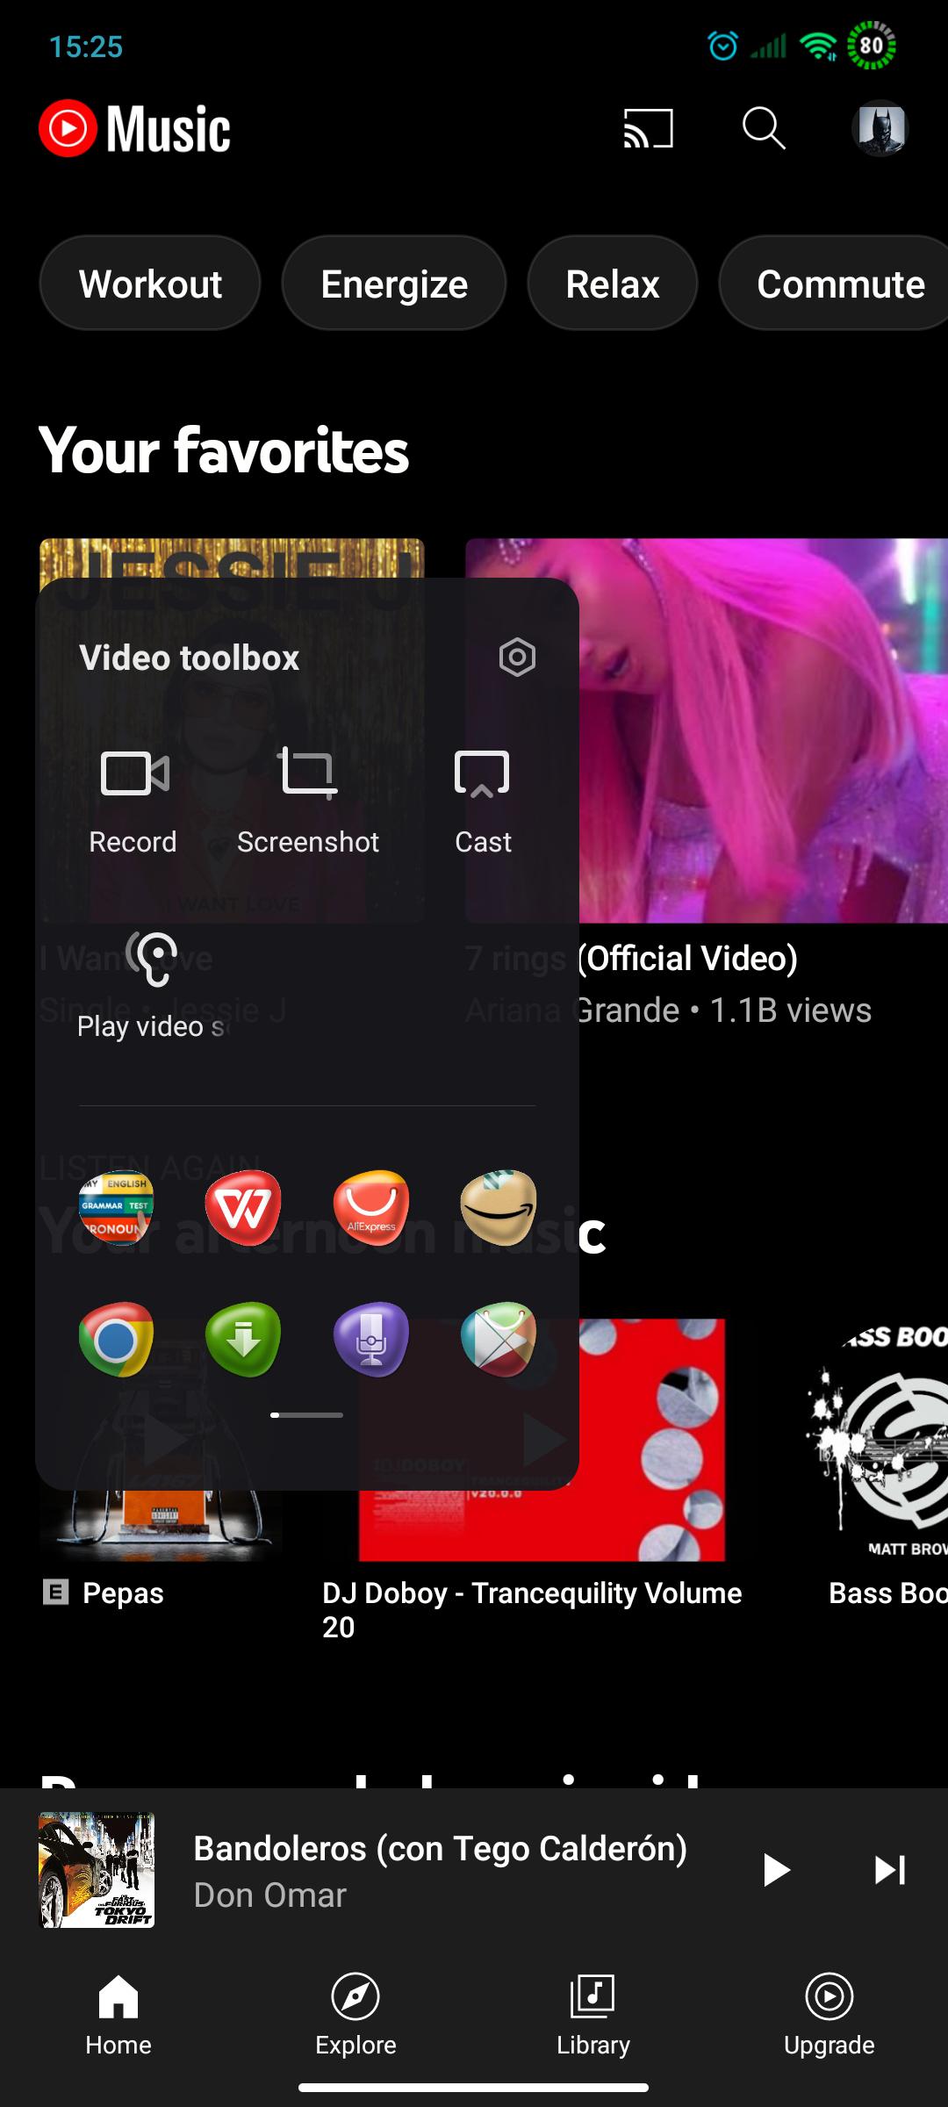Open the Amazon app shortcut
The height and width of the screenshot is (2107, 948).
click(x=499, y=1208)
